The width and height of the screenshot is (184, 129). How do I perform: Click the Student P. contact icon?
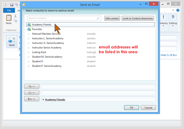point(29,61)
